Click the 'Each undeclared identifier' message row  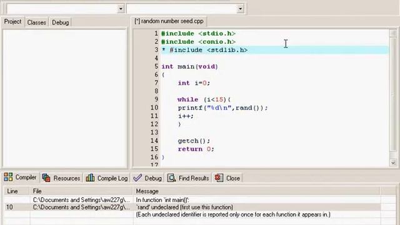point(233,214)
